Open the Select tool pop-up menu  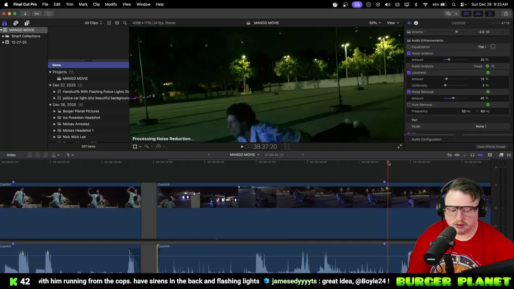70,155
